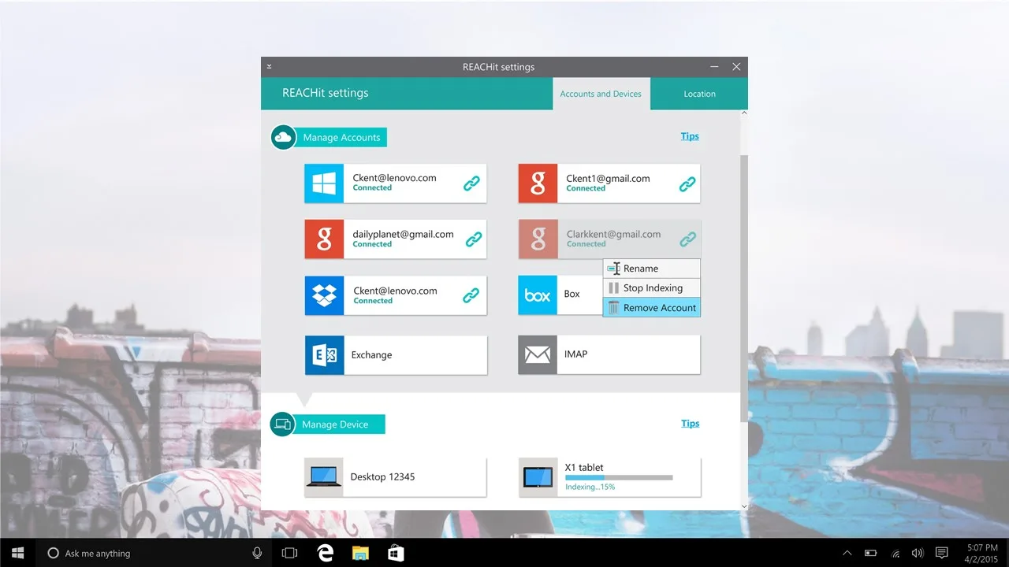Click the dailyplanet@gmail.com email text

pyautogui.click(x=403, y=234)
